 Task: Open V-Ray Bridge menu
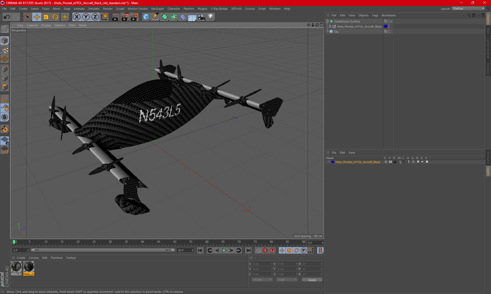click(x=219, y=9)
